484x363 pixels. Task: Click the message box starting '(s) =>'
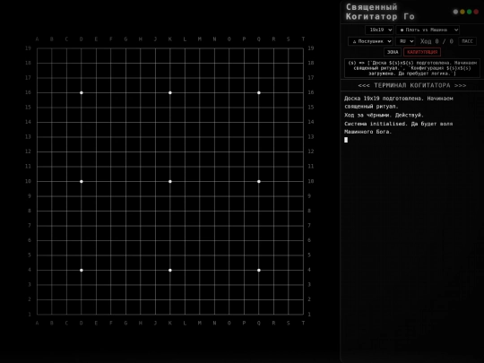coord(412,68)
